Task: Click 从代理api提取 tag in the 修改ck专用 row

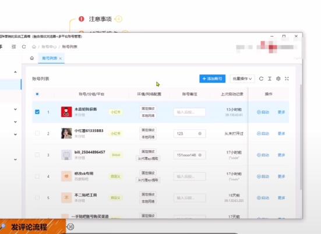Action: (x=148, y=180)
